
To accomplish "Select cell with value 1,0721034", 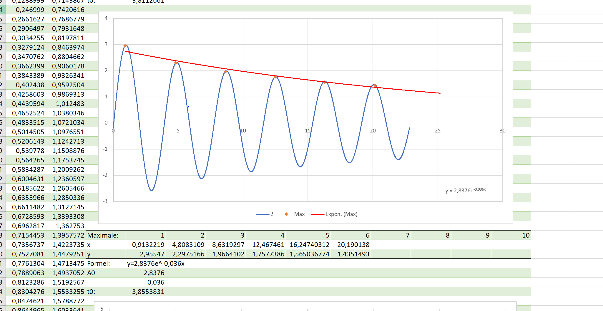I will tap(66, 122).
